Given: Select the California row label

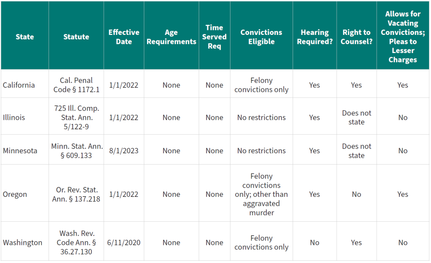Looking at the screenshot, I should (19, 85).
